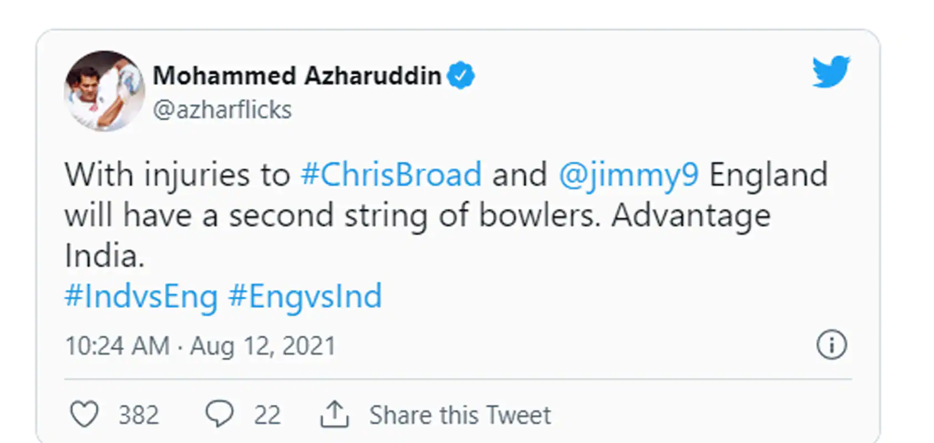Viewport: 934px width, 443px height.
Task: Click the Mohammed Azharuddin display name
Action: [x=297, y=75]
